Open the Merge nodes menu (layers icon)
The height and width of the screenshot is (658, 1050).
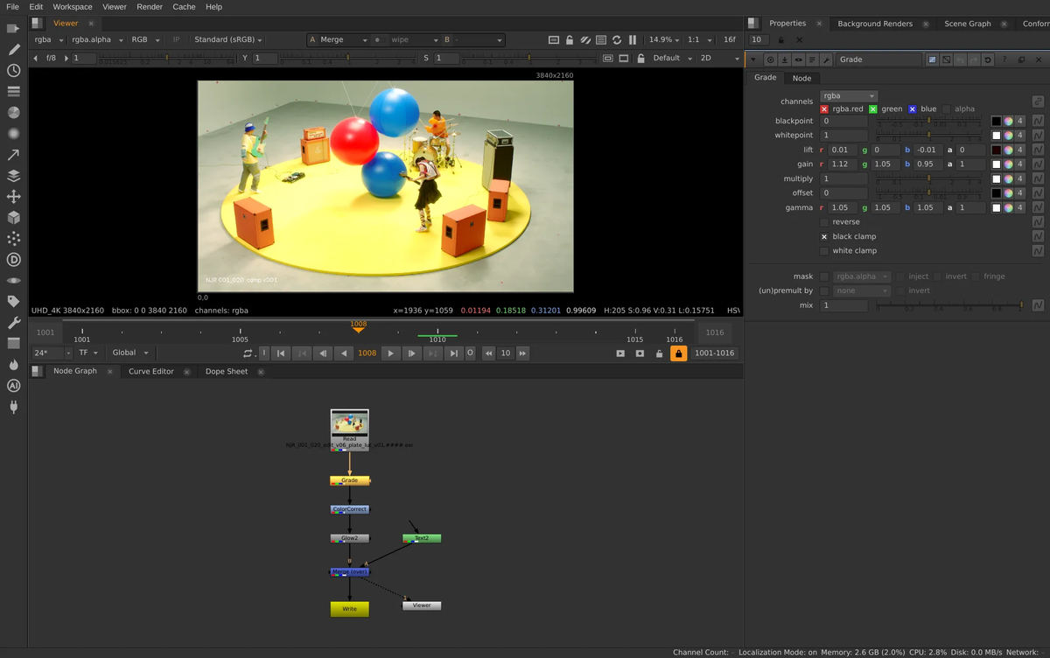[13, 176]
